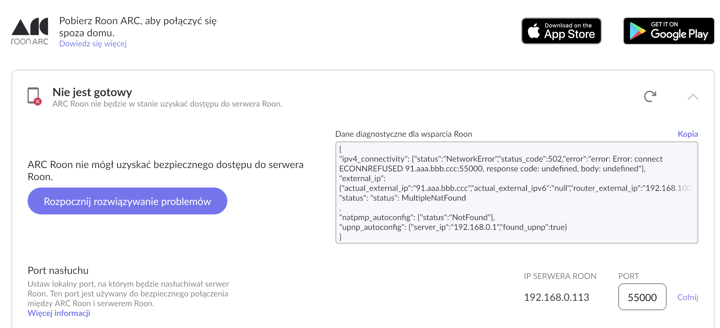The height and width of the screenshot is (328, 720).
Task: Click the Dane diagnostyczne dla wsparcia Roon label
Action: pyautogui.click(x=404, y=134)
